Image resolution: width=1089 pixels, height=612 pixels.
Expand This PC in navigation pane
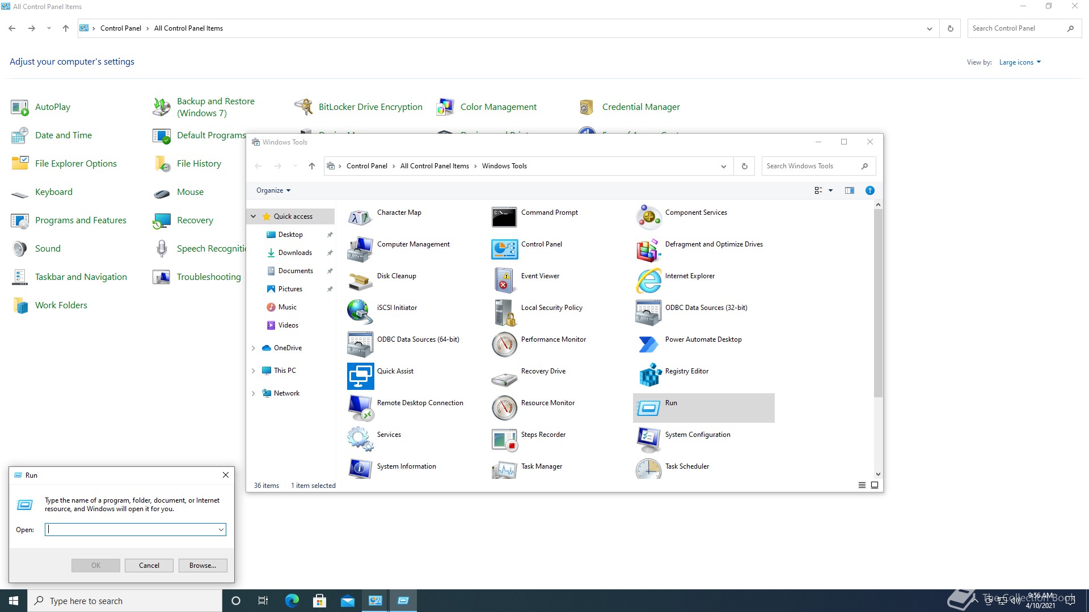pos(254,371)
